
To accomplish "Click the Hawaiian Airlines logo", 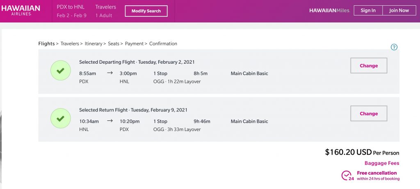I will click(x=21, y=11).
